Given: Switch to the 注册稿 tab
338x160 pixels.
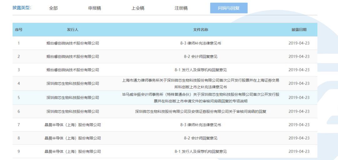Looking at the screenshot, I should pyautogui.click(x=181, y=8).
